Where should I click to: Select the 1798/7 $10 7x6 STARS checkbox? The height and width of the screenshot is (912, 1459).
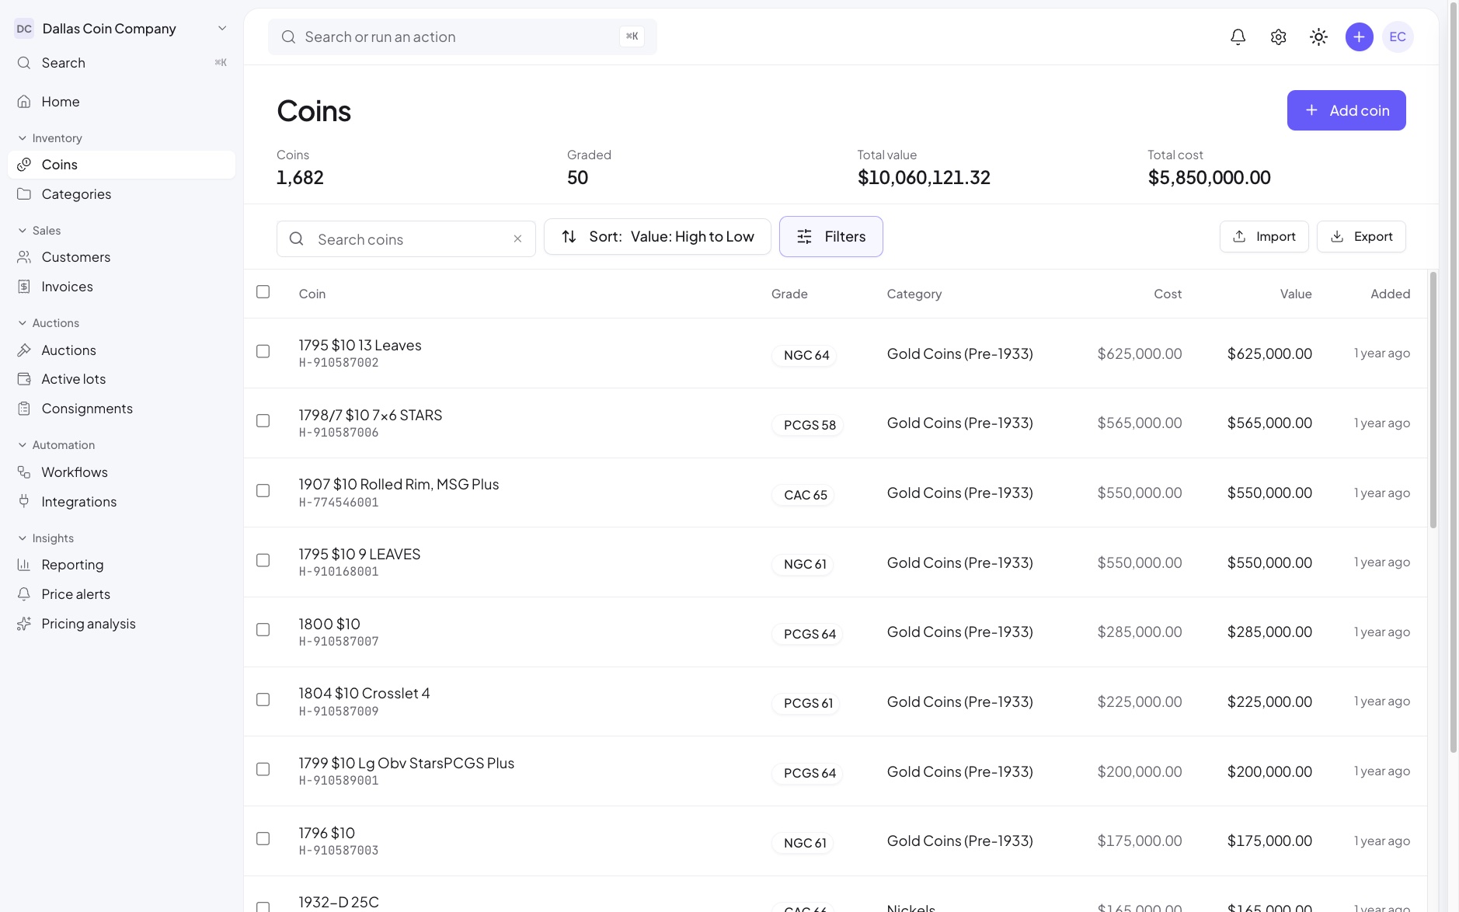click(263, 421)
